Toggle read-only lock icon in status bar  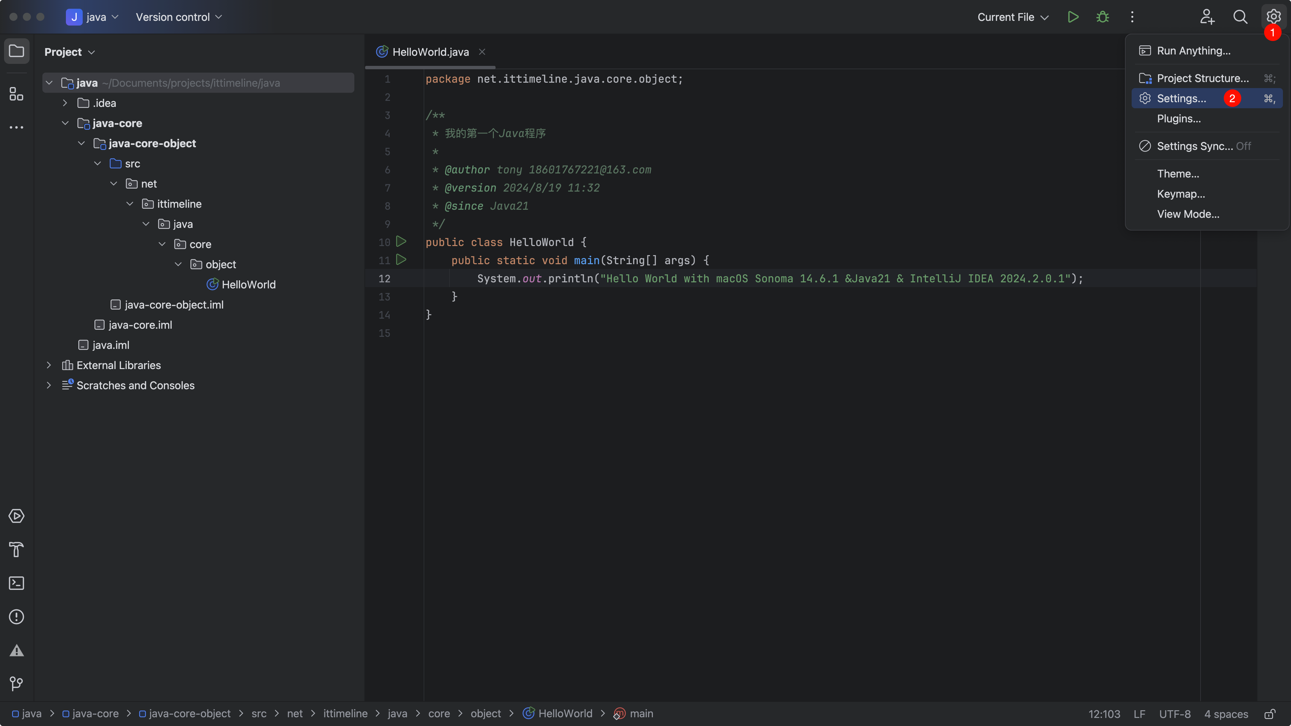click(x=1270, y=714)
